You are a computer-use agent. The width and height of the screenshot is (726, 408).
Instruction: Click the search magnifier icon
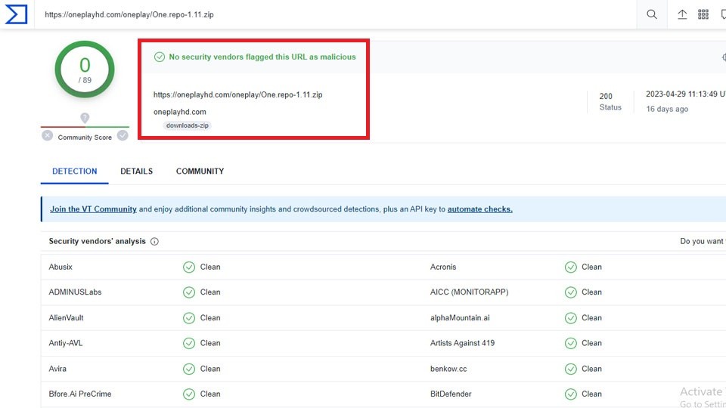(651, 14)
